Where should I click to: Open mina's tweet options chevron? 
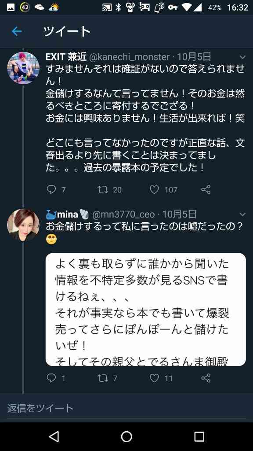[242, 214]
